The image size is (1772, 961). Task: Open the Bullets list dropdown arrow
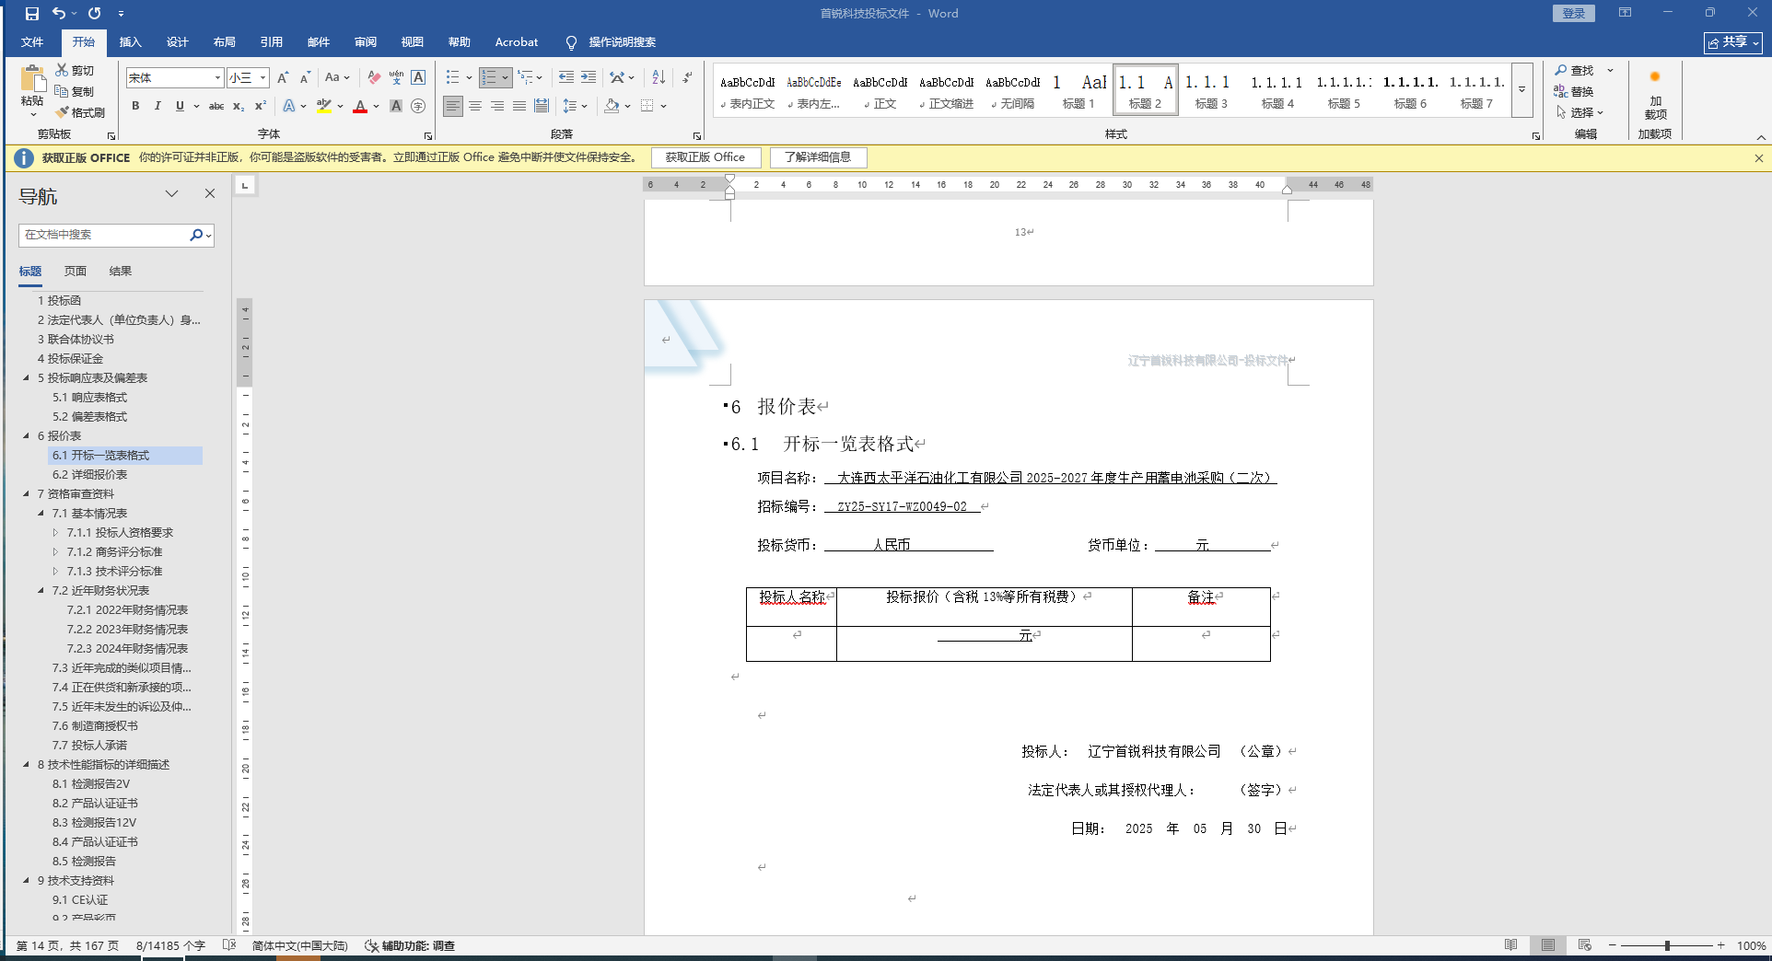(469, 77)
